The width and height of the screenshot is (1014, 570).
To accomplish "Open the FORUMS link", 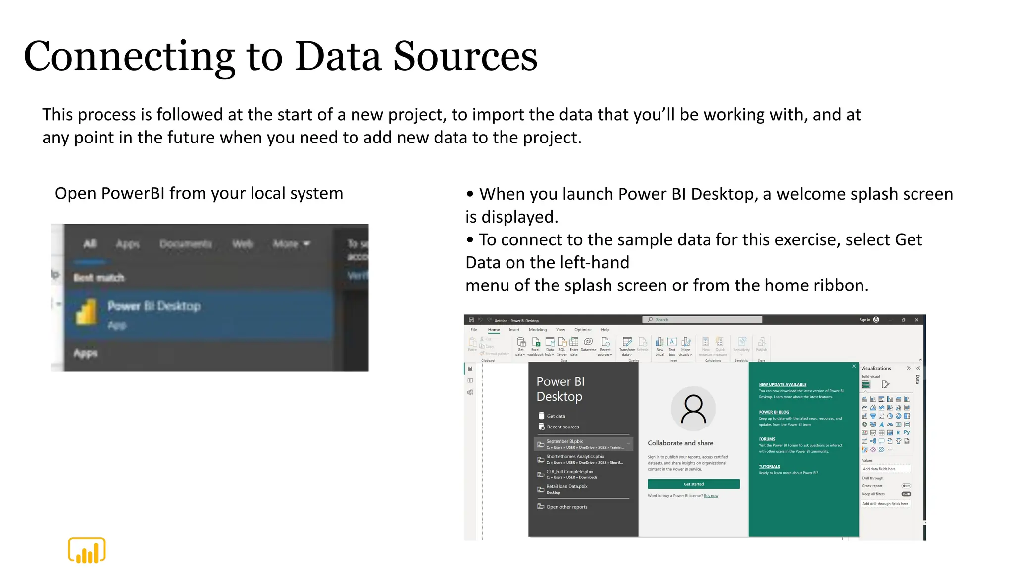I will click(x=767, y=439).
